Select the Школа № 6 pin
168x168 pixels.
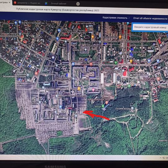pyautogui.click(x=86, y=50)
